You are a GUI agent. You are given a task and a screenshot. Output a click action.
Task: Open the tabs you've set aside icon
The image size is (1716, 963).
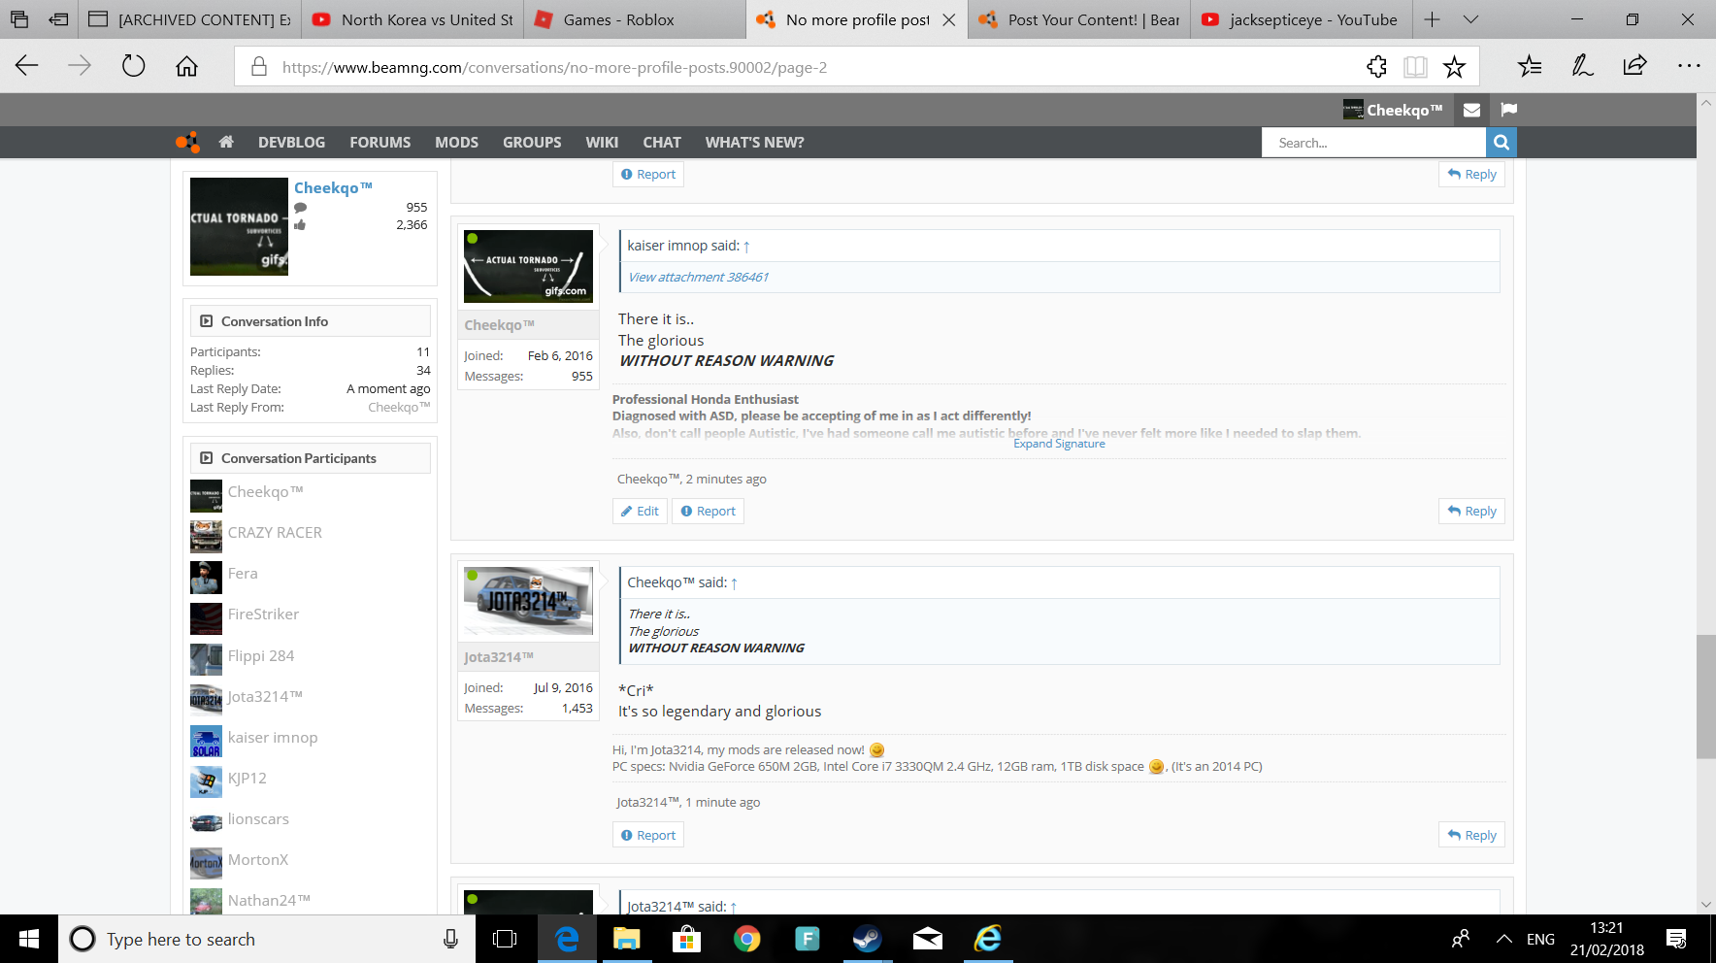click(19, 19)
